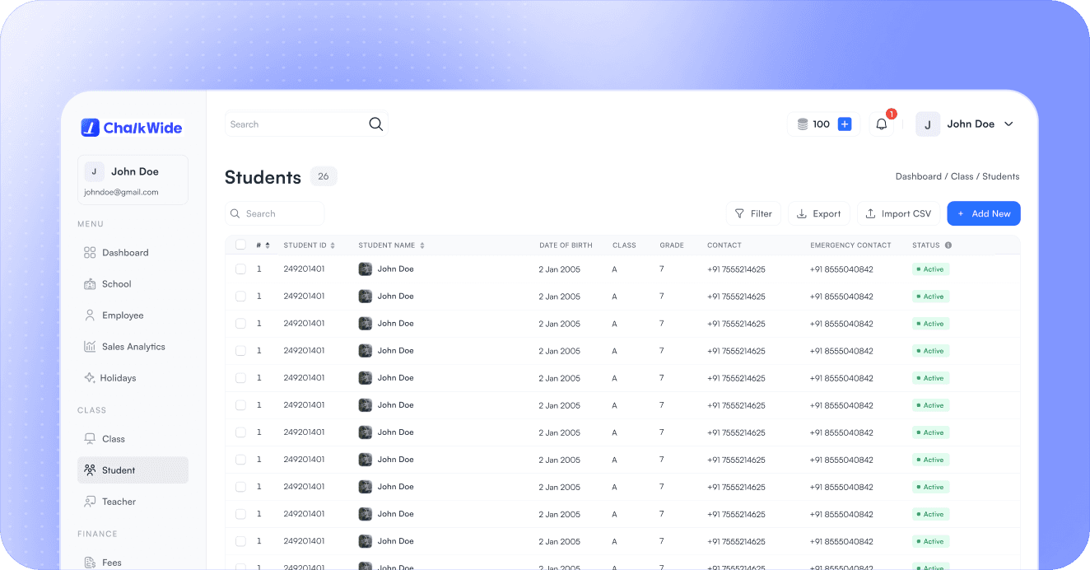
Task: Check the first student row checkbox
Action: coord(240,269)
